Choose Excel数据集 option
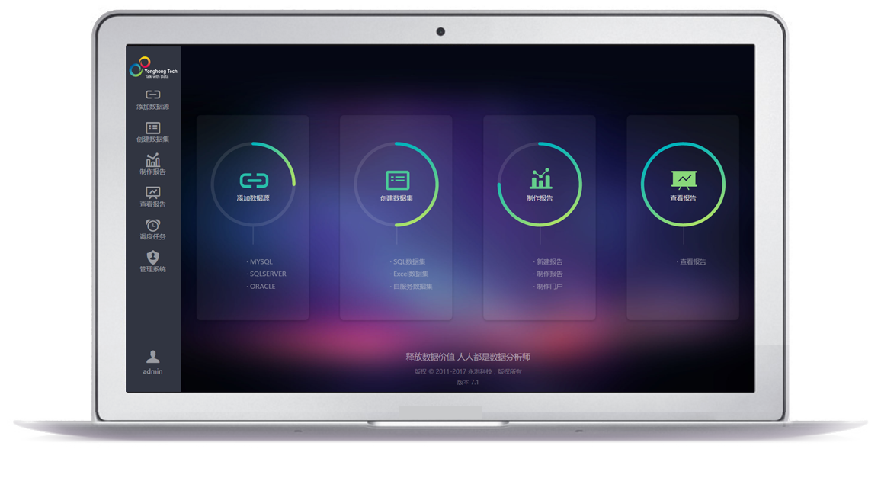Viewport: 881px width, 478px height. pos(409,274)
